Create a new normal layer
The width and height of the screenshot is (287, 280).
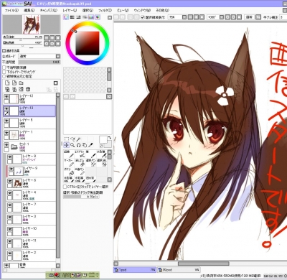(7, 83)
